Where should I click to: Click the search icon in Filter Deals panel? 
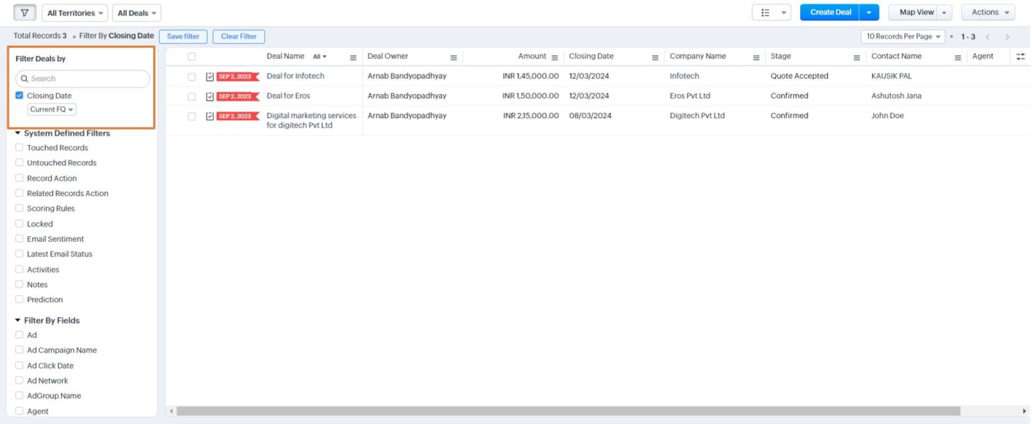[x=25, y=78]
